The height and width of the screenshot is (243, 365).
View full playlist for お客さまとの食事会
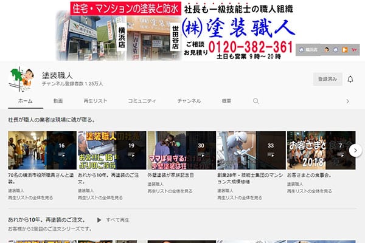310,191
